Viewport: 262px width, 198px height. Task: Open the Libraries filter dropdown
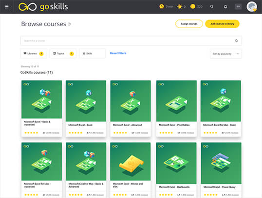click(34, 53)
